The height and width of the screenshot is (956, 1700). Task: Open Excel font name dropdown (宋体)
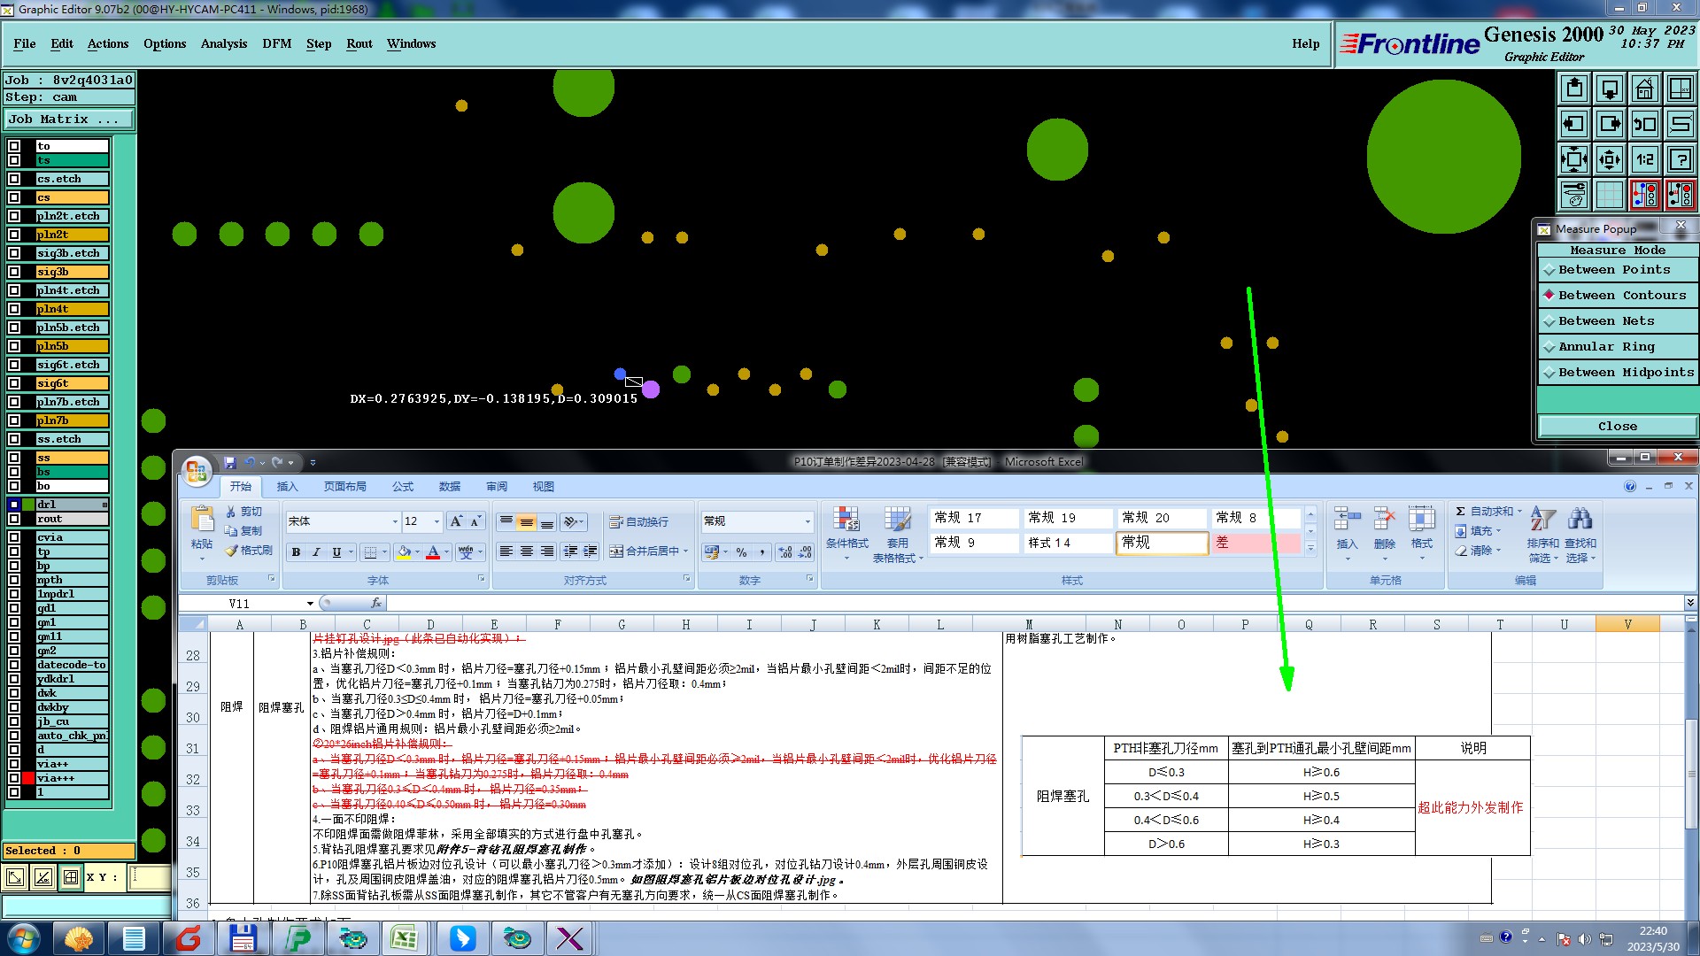pyautogui.click(x=395, y=521)
